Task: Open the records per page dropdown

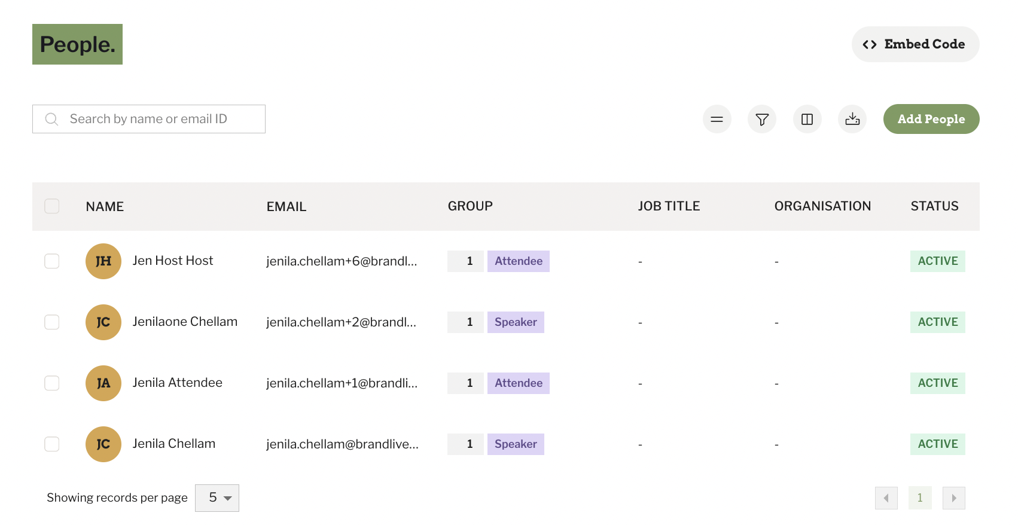Action: tap(217, 498)
